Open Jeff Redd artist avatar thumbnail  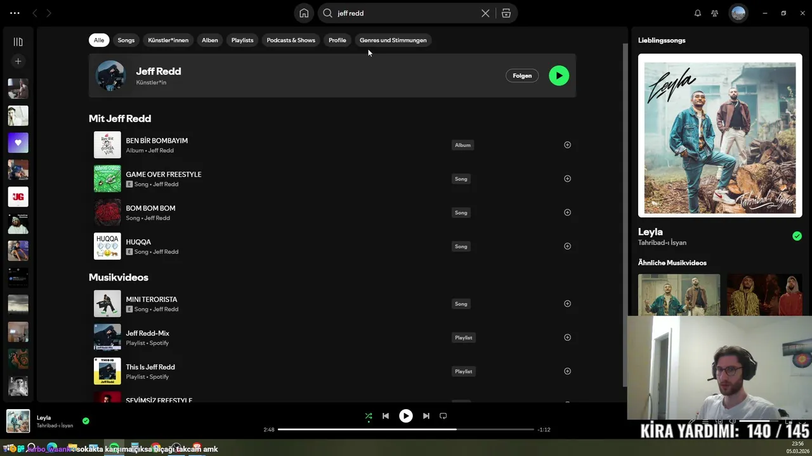(x=110, y=75)
